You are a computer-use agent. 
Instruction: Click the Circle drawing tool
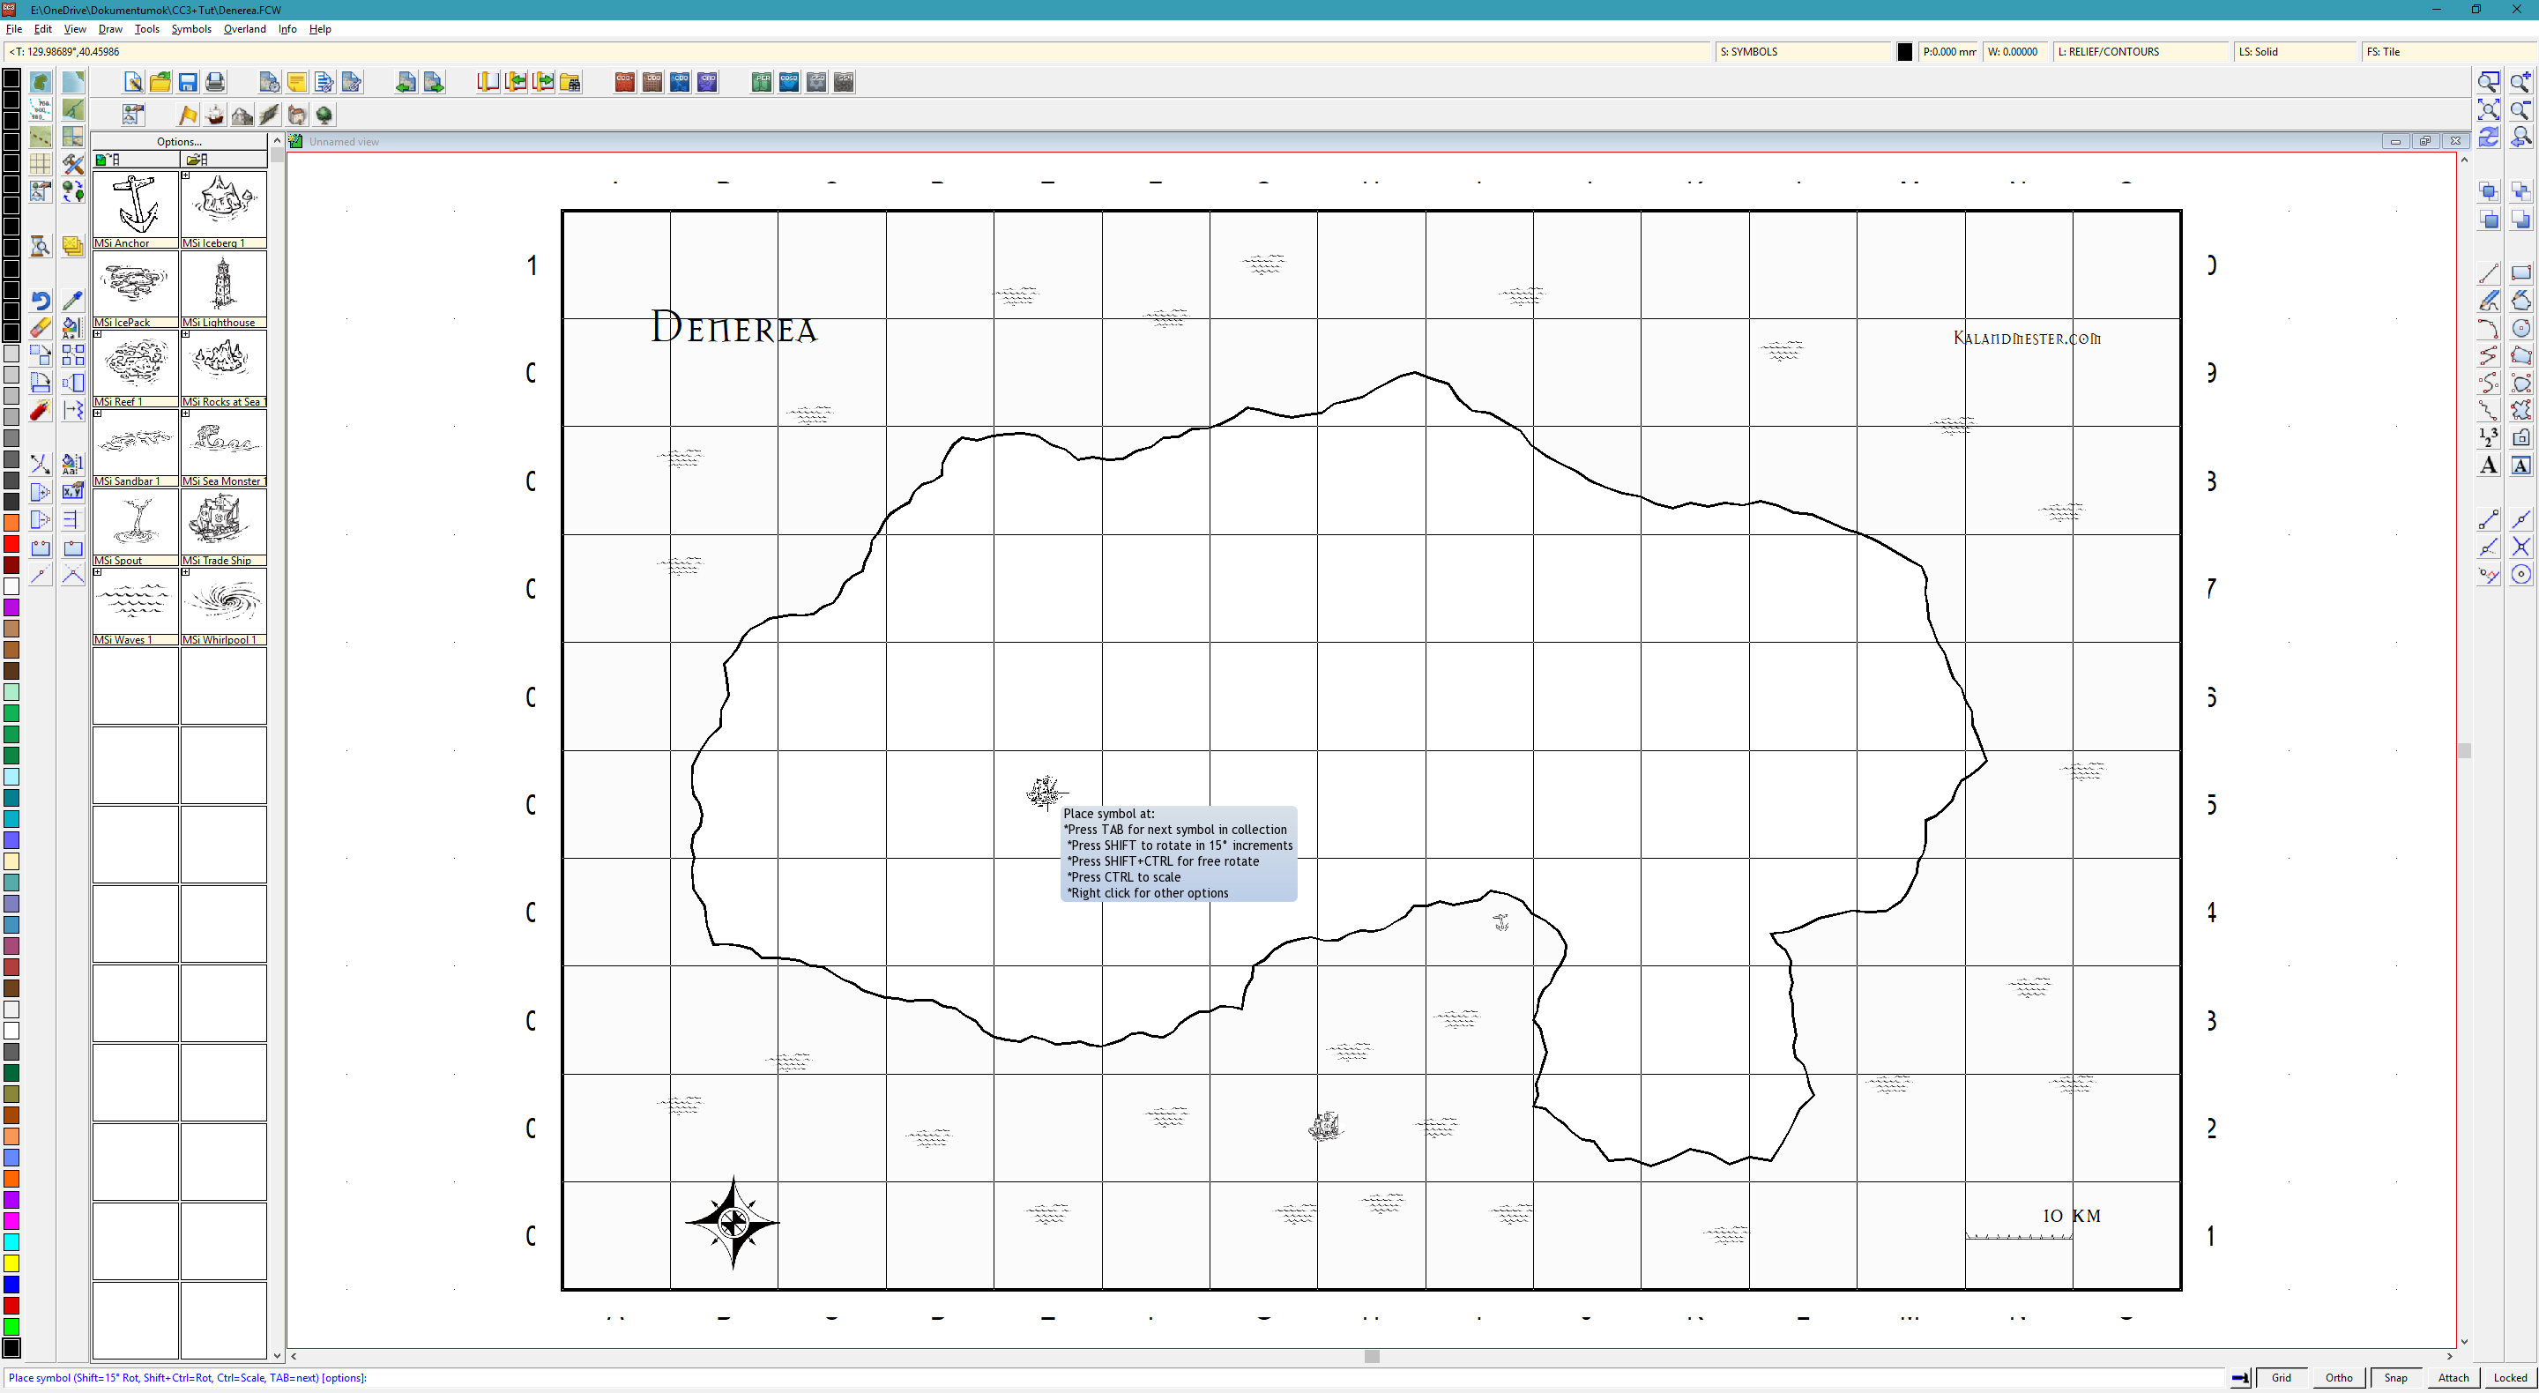point(2521,328)
